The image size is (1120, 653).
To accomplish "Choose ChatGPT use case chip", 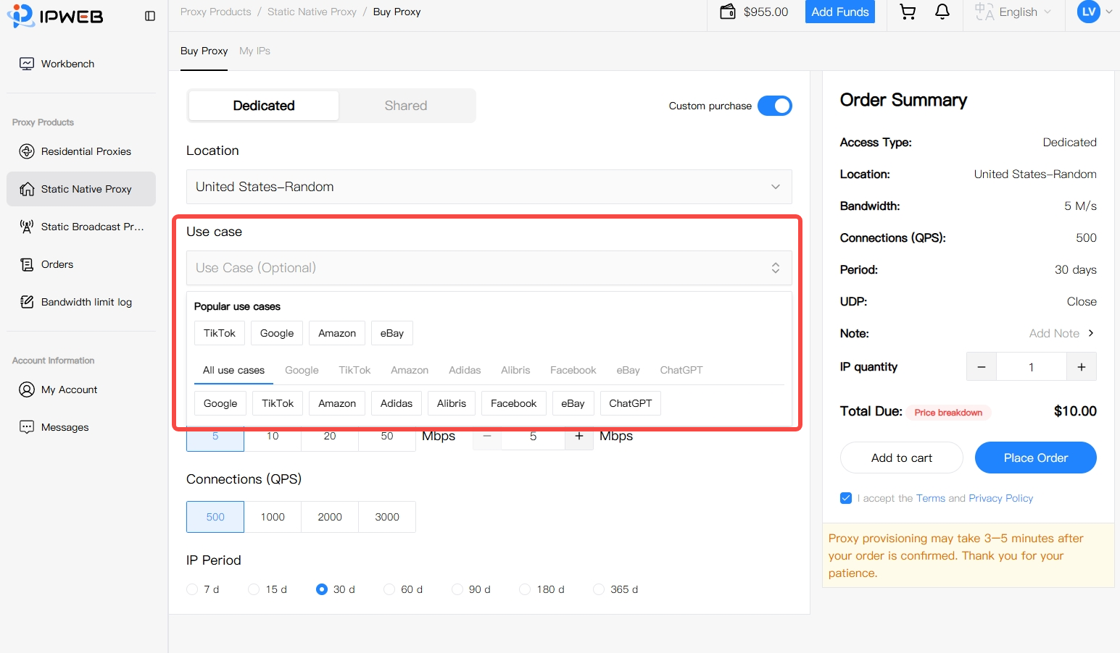I will (631, 403).
